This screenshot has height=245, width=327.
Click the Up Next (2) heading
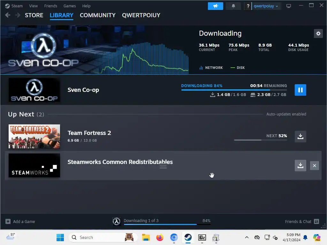pos(26,114)
